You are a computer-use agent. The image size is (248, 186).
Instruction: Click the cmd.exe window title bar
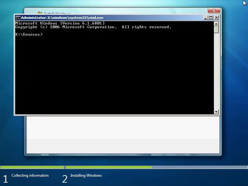(x=117, y=18)
